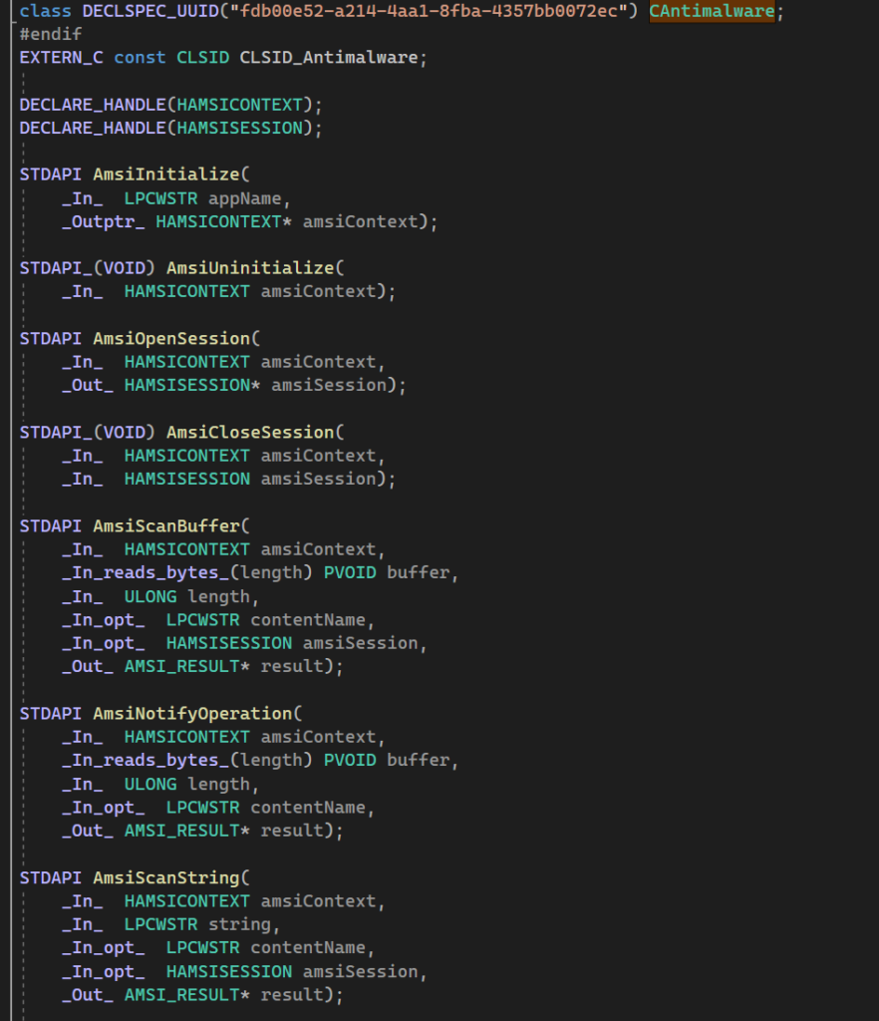Click the AmsiOpenSession function name
The image size is (879, 1021).
tap(171, 339)
